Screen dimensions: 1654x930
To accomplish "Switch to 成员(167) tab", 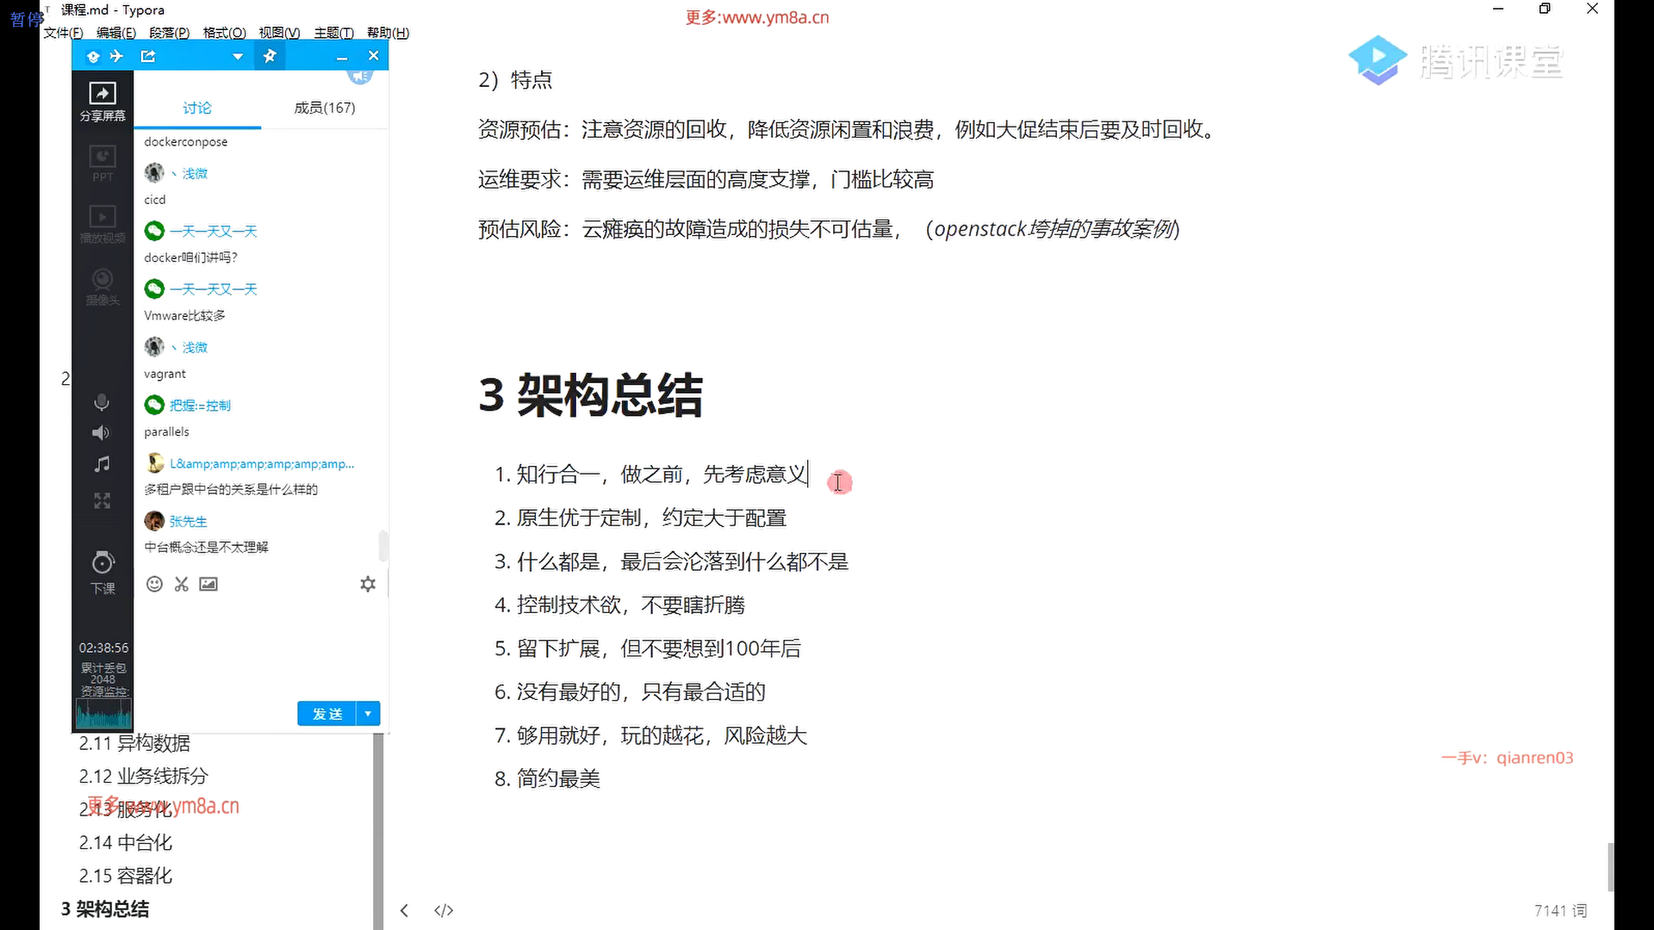I will pyautogui.click(x=324, y=108).
